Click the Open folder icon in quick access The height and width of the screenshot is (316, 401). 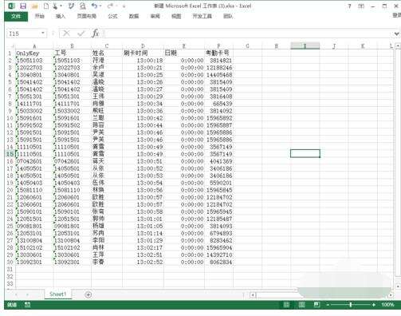tap(34, 6)
